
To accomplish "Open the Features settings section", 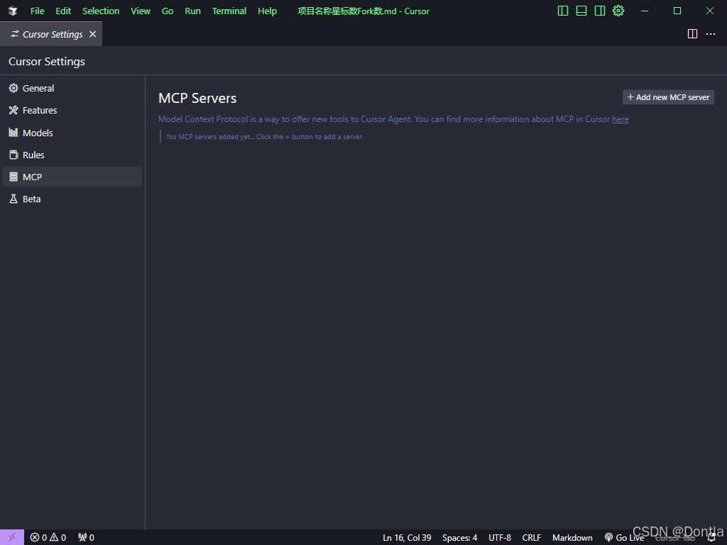I will point(72,110).
